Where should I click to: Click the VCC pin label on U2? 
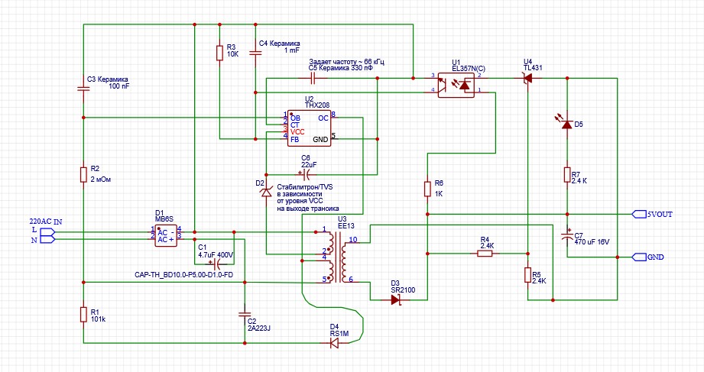(297, 132)
